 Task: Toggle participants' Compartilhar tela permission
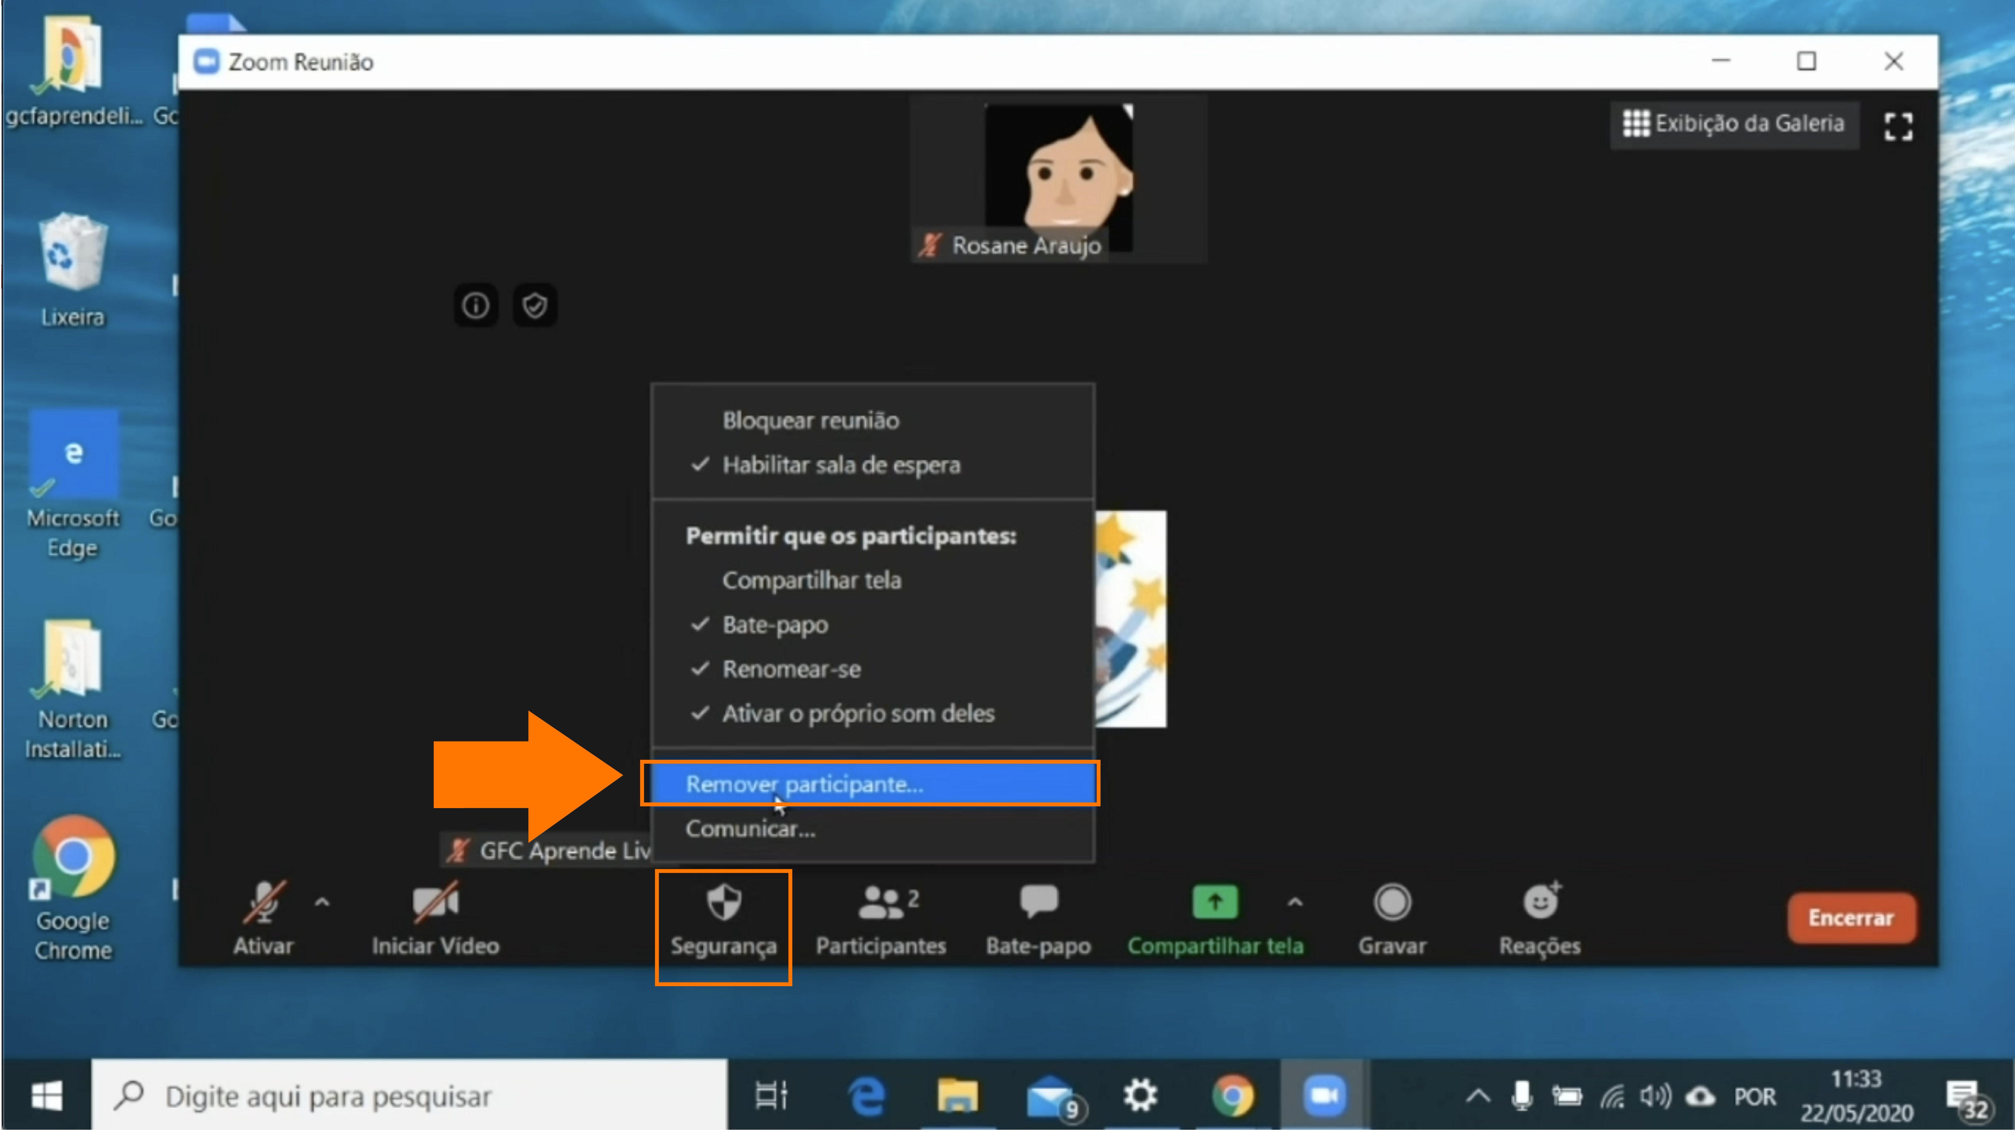click(873, 580)
